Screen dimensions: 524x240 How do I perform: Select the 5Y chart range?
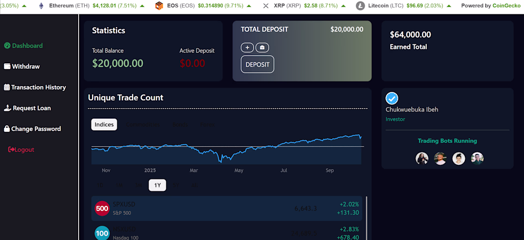click(176, 185)
